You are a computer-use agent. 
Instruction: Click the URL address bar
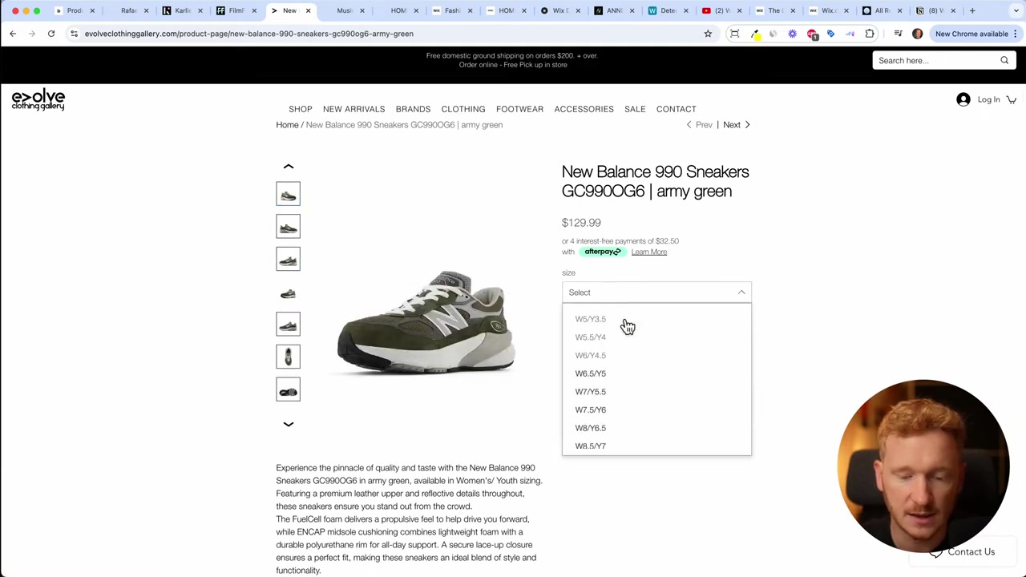tap(385, 34)
